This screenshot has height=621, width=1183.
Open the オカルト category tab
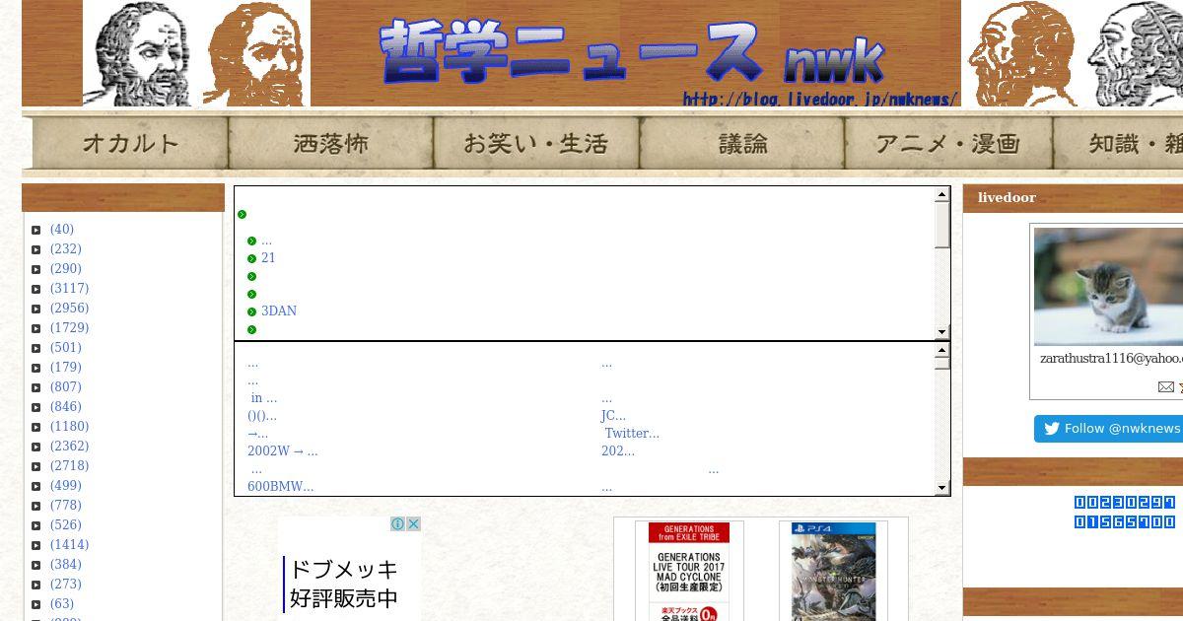131,144
